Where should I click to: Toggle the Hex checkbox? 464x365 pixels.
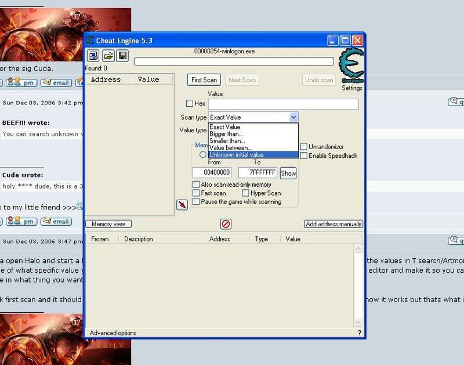click(190, 103)
